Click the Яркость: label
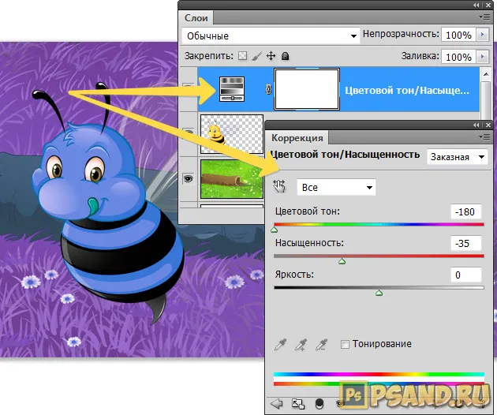 point(294,275)
